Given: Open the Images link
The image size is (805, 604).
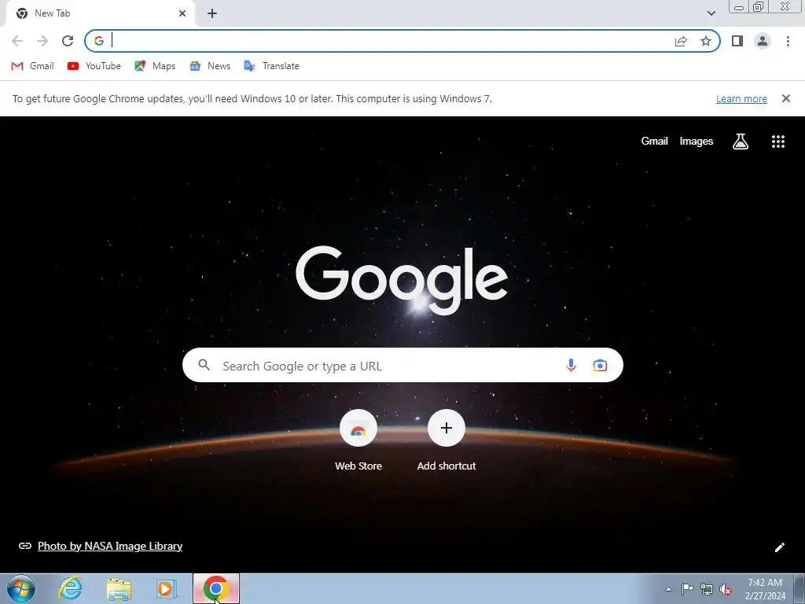Looking at the screenshot, I should 697,142.
